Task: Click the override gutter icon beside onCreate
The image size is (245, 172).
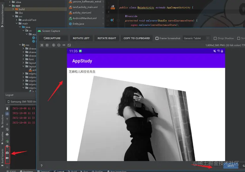Action: (x=112, y=20)
